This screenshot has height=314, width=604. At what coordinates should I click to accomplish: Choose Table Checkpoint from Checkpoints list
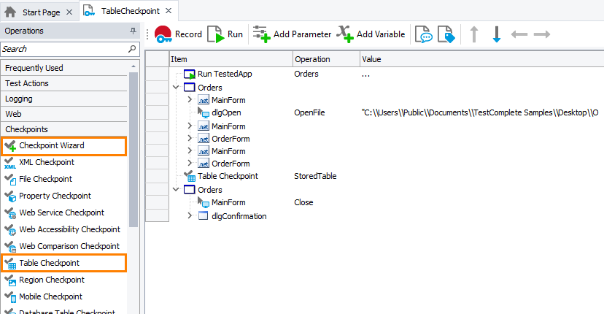pos(49,263)
